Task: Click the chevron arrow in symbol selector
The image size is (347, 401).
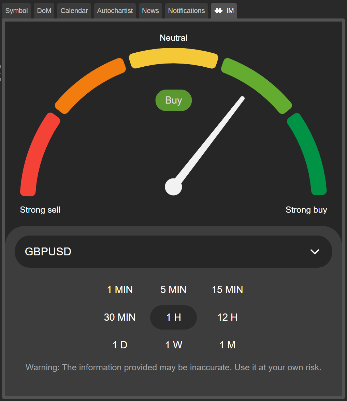Action: click(314, 252)
